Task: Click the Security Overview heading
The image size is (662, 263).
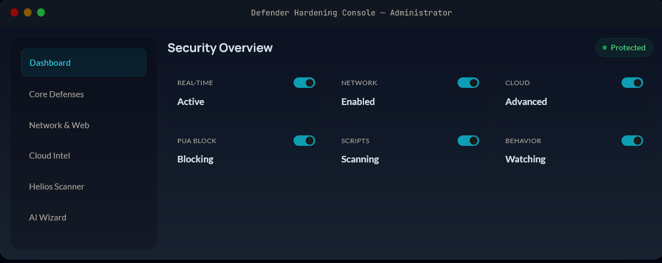Action: coord(220,48)
